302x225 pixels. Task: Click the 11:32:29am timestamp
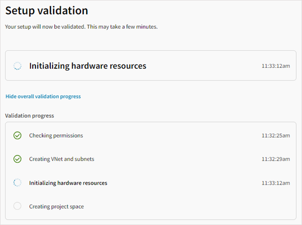point(275,159)
